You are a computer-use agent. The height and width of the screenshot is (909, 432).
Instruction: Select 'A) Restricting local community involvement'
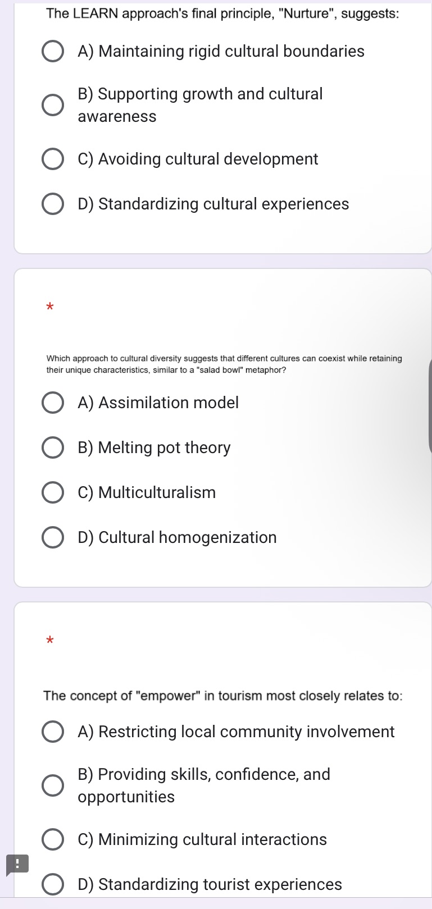pos(53,732)
